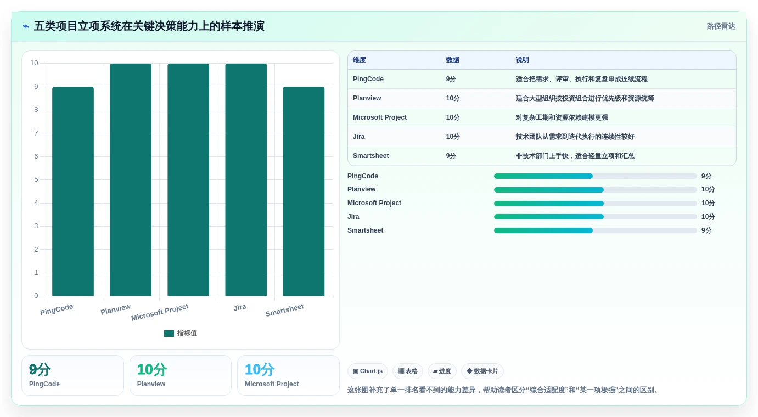Click the 进度 tag chip

[442, 371]
